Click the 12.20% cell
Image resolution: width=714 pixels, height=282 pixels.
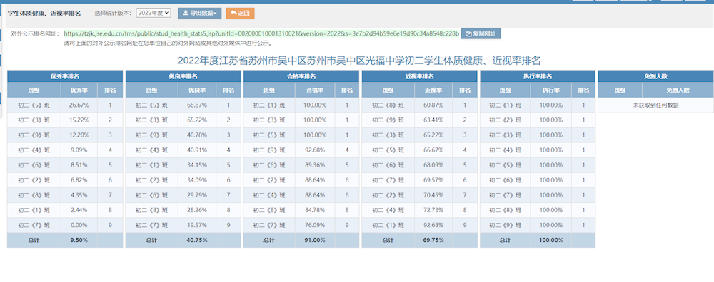click(79, 135)
